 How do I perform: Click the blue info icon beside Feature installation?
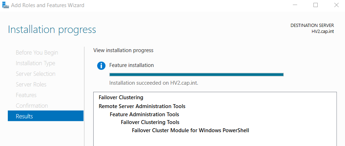click(x=101, y=66)
